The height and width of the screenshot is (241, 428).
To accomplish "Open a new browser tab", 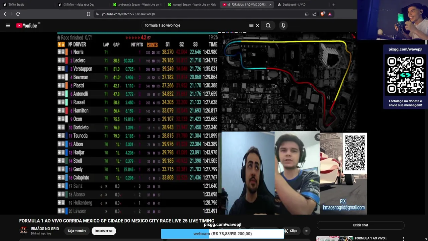I will (x=333, y=5).
